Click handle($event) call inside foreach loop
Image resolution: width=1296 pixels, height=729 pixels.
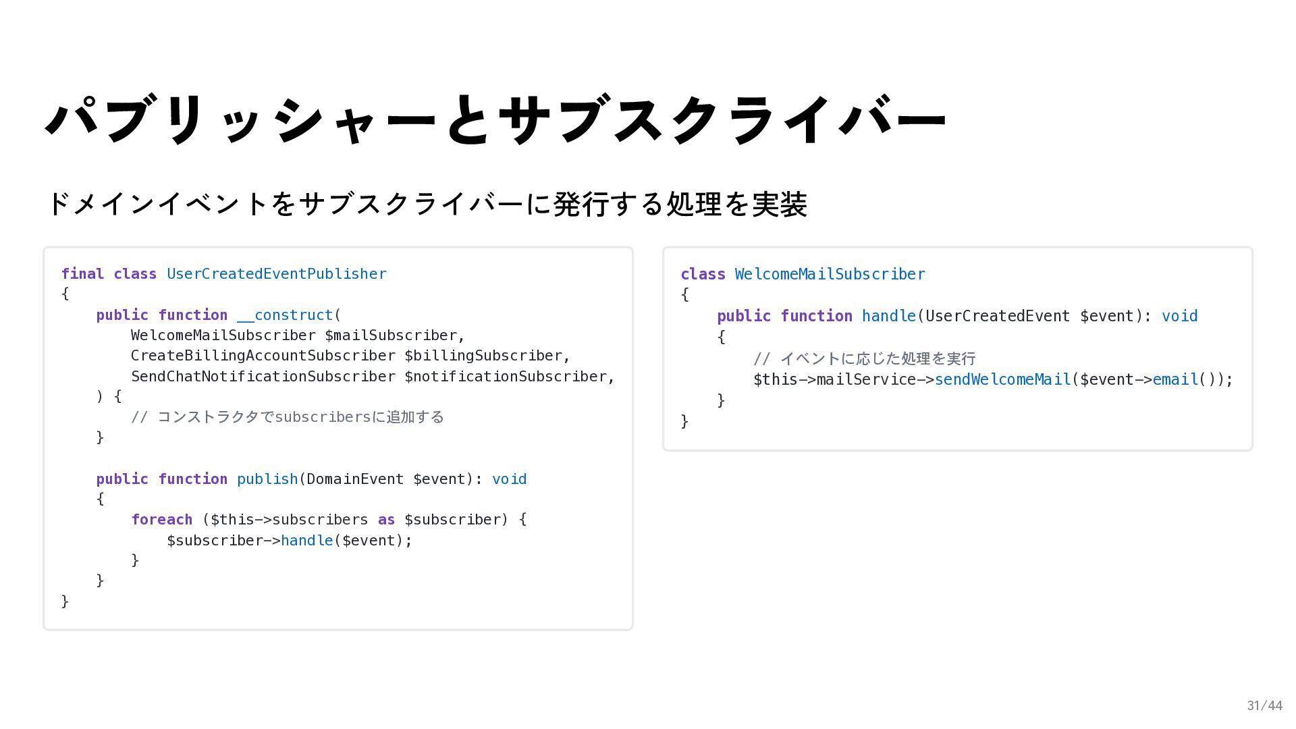(306, 541)
